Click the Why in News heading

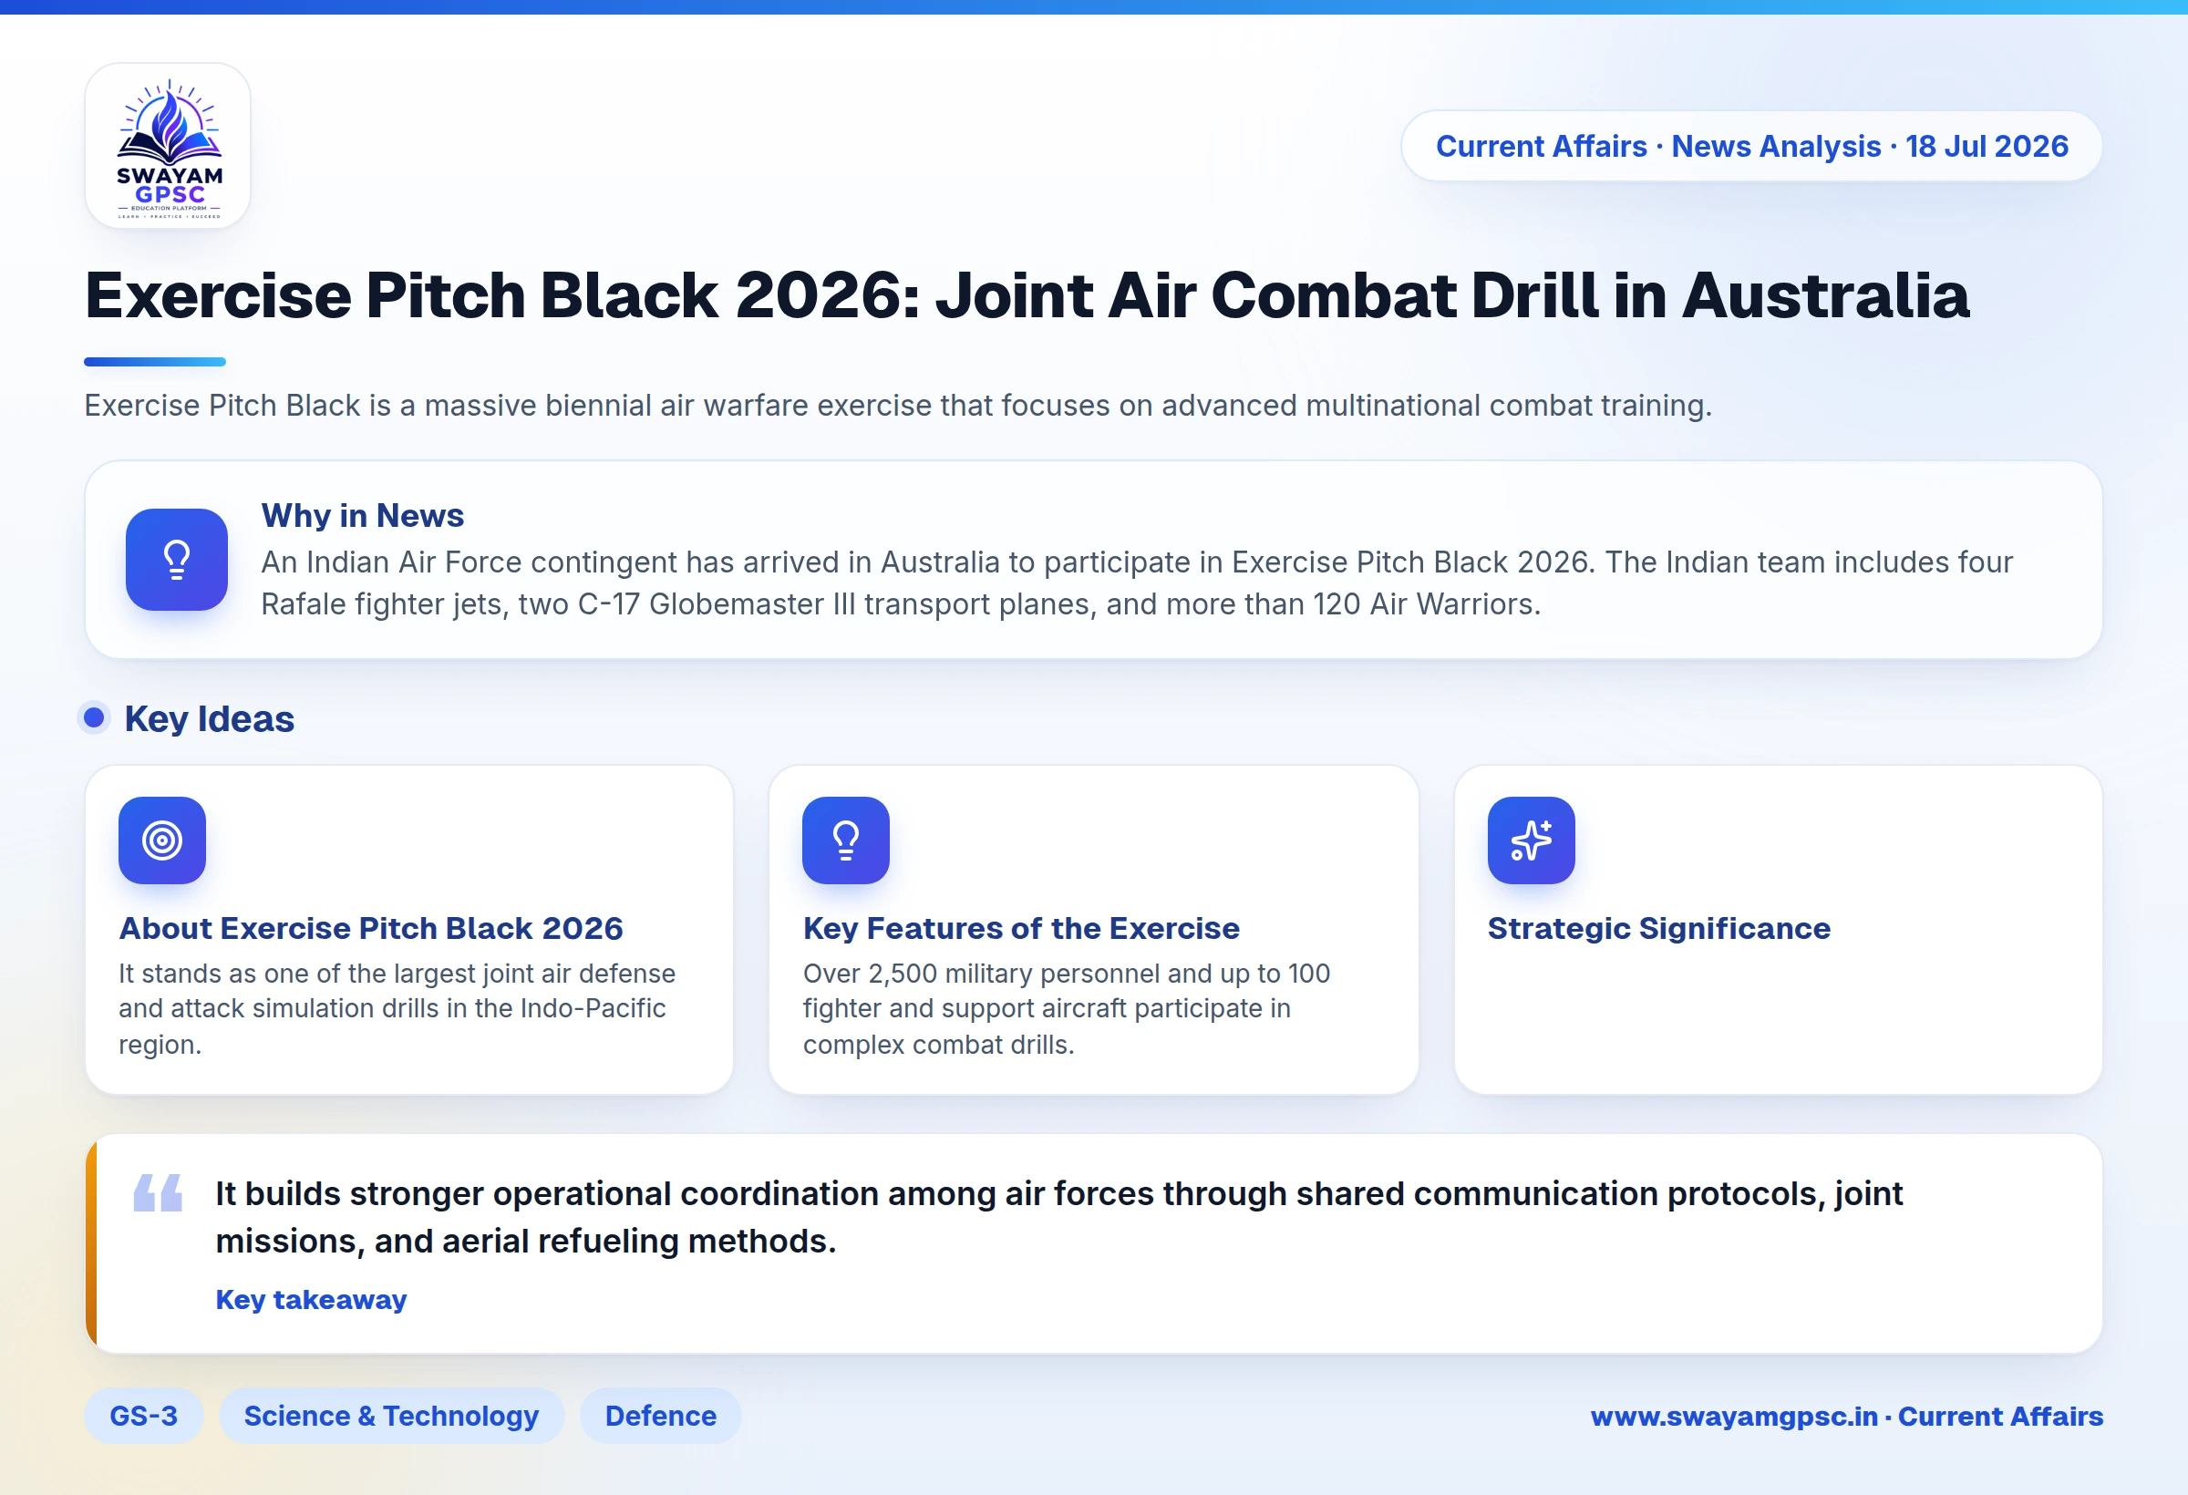pos(363,515)
